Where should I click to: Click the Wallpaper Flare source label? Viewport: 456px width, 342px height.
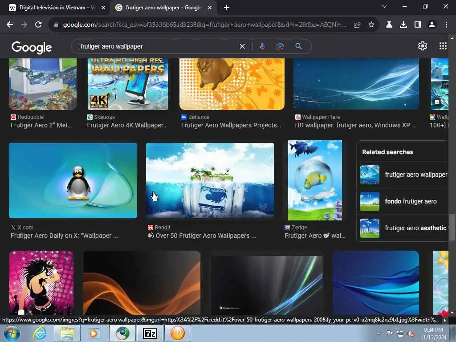(321, 117)
